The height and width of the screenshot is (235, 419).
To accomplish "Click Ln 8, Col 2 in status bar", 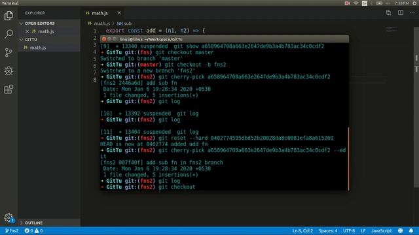I will pyautogui.click(x=302, y=230).
